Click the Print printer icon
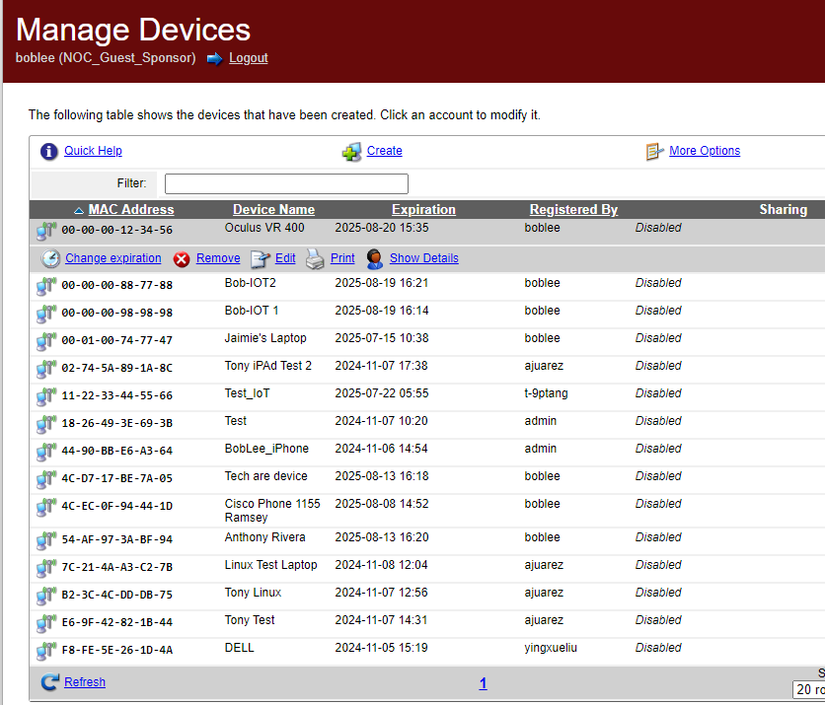Viewport: 825px width, 705px height. [314, 259]
